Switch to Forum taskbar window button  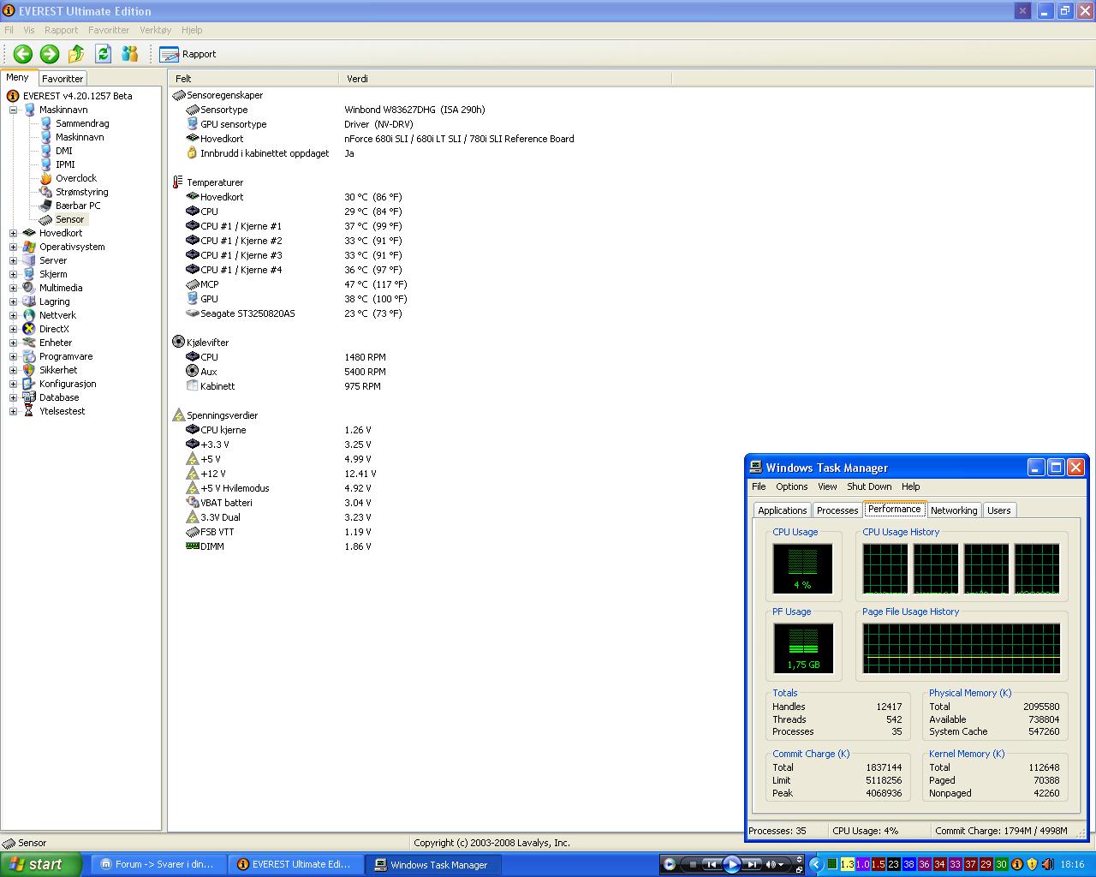158,865
